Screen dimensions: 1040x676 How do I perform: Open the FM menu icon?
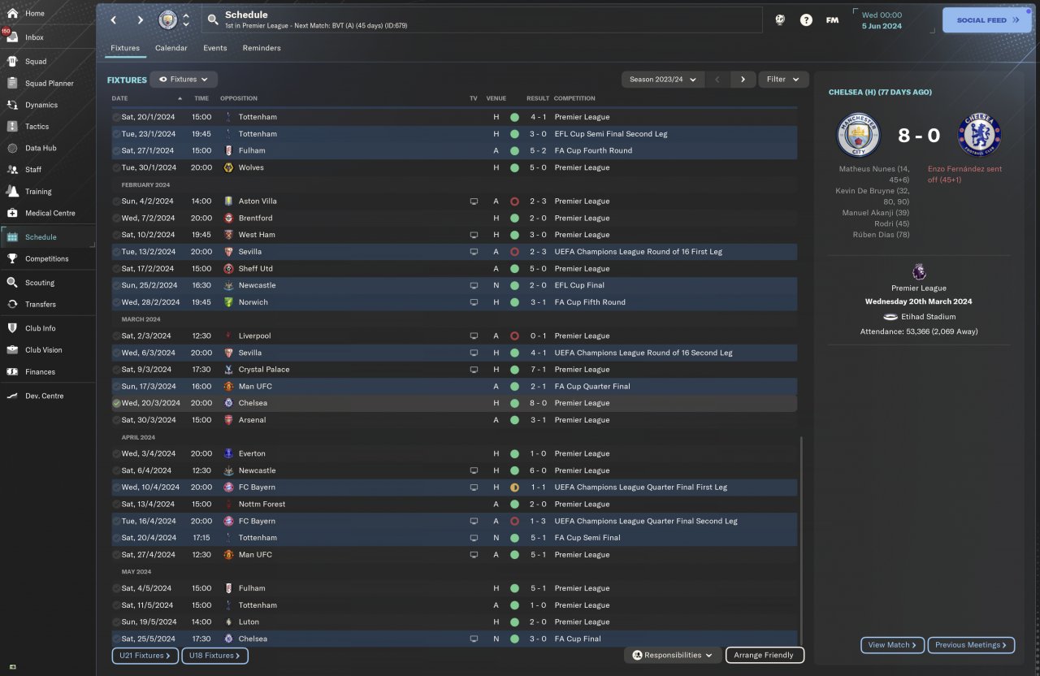[832, 20]
